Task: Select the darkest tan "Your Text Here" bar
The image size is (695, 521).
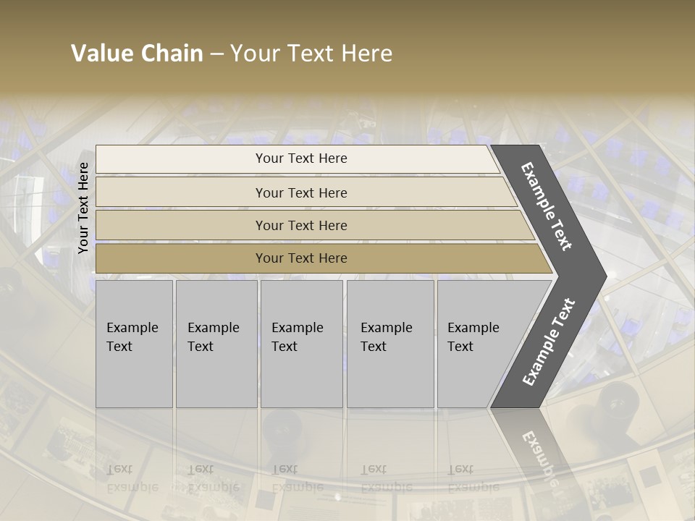Action: tap(300, 258)
